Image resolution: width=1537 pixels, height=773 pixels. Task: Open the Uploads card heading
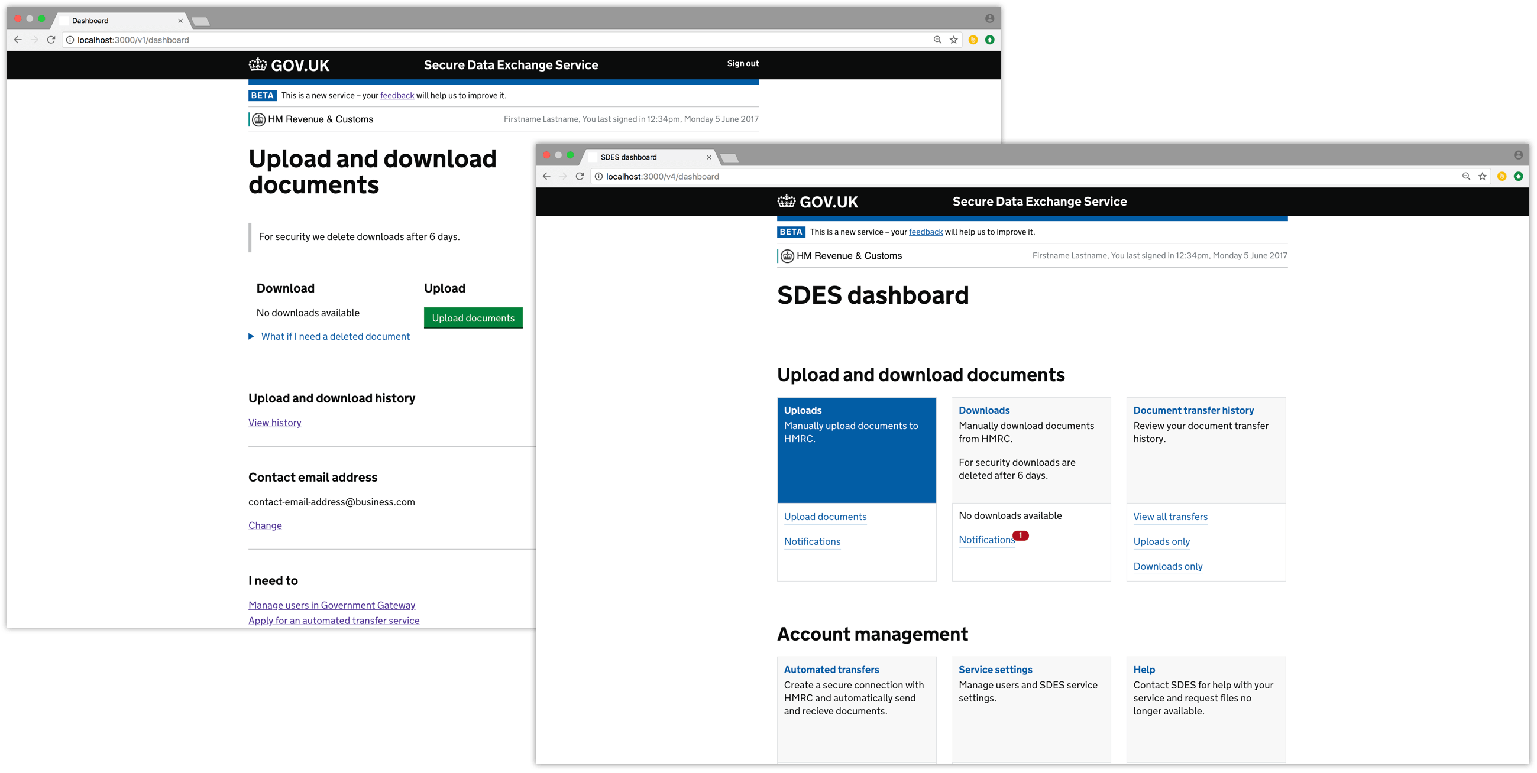coord(803,410)
